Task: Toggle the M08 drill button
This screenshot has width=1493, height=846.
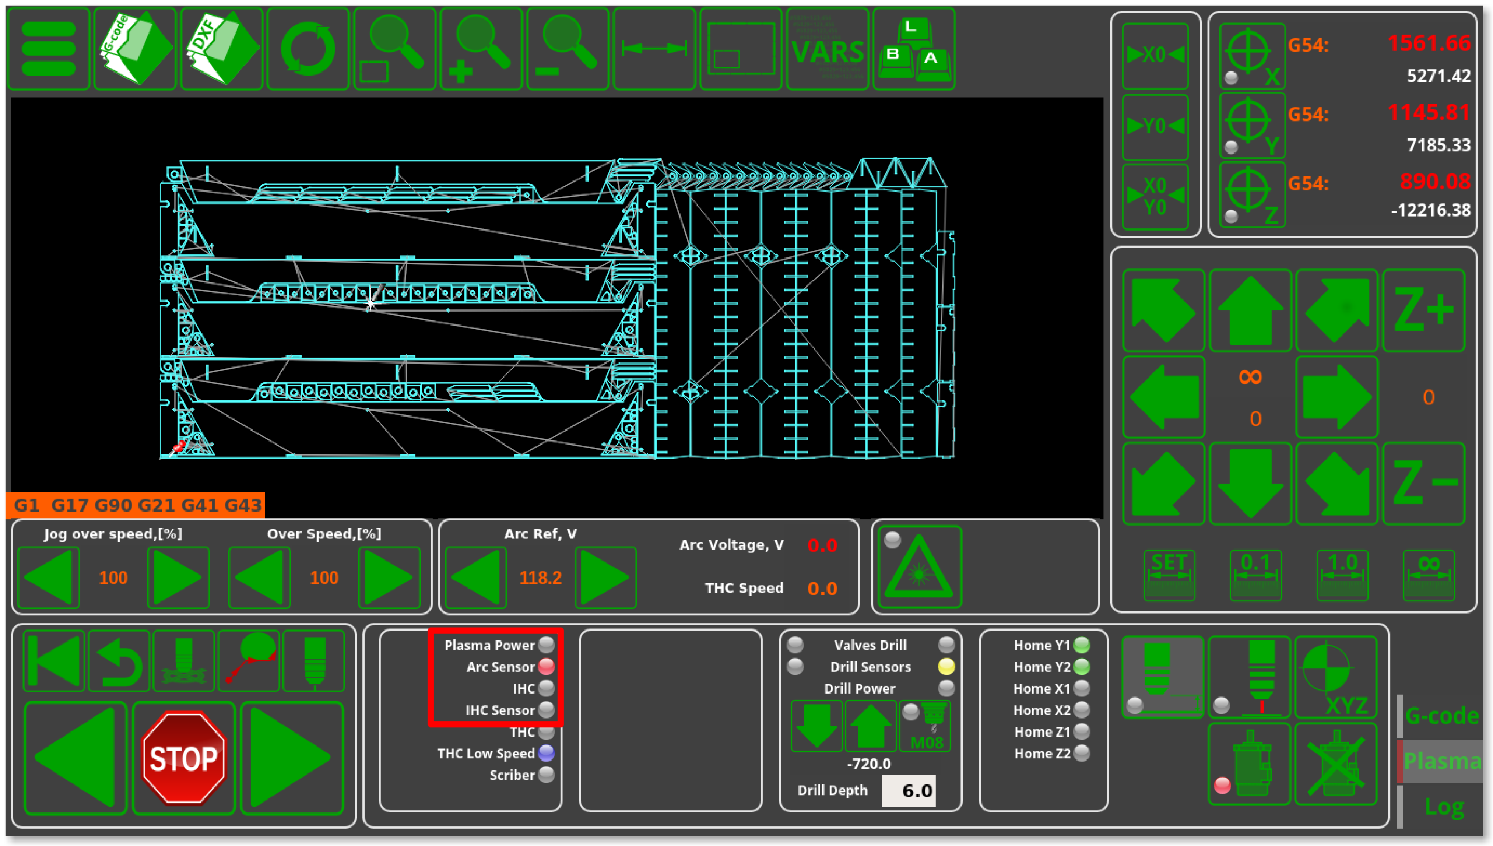Action: click(925, 726)
